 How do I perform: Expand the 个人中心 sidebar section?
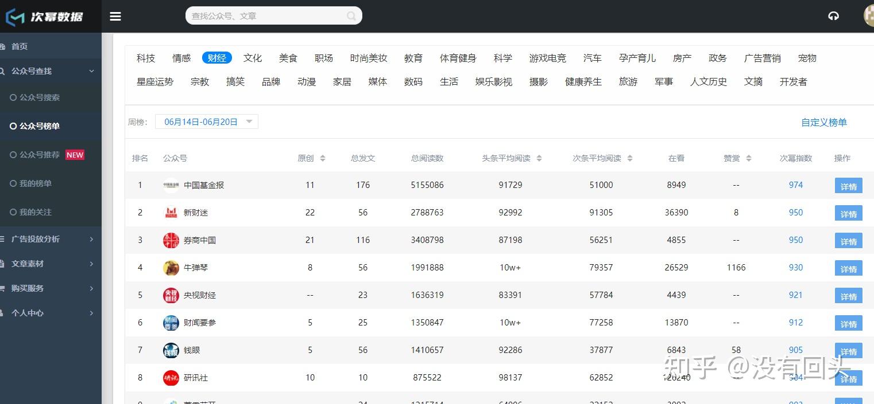click(51, 313)
